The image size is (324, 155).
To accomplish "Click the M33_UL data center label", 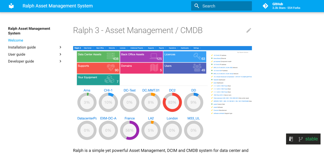I will pos(194,118).
